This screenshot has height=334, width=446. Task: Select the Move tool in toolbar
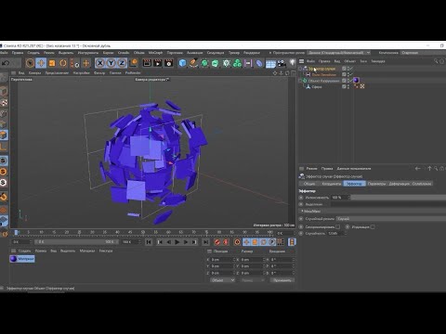click(41, 63)
